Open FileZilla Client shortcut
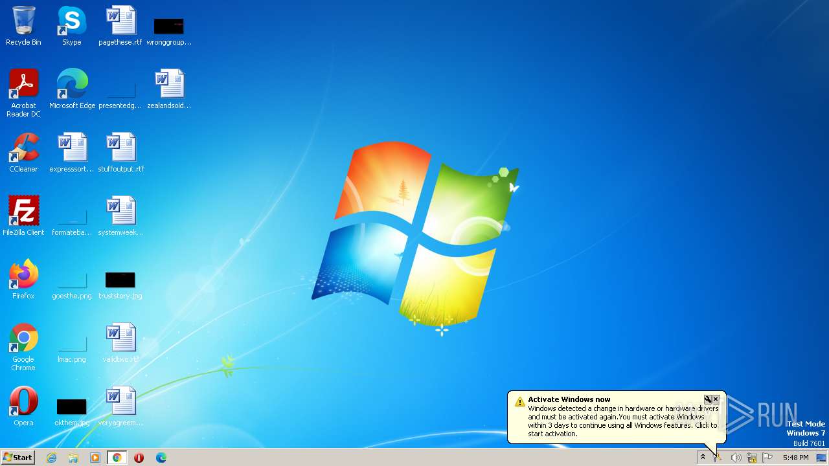The width and height of the screenshot is (829, 466). click(23, 216)
